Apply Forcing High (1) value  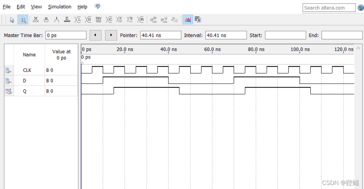coord(57,20)
